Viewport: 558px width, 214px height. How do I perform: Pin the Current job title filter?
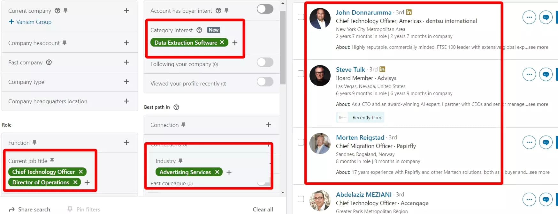coord(52,160)
